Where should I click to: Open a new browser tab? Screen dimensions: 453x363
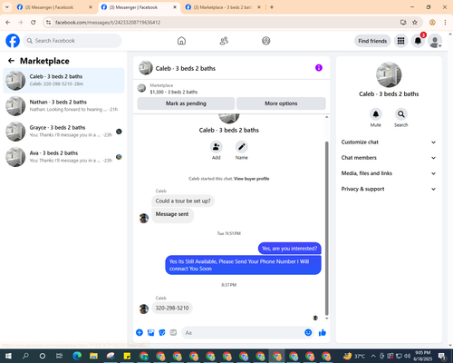coord(272,7)
